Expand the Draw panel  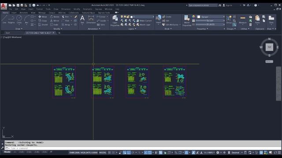pyautogui.click(x=19, y=29)
